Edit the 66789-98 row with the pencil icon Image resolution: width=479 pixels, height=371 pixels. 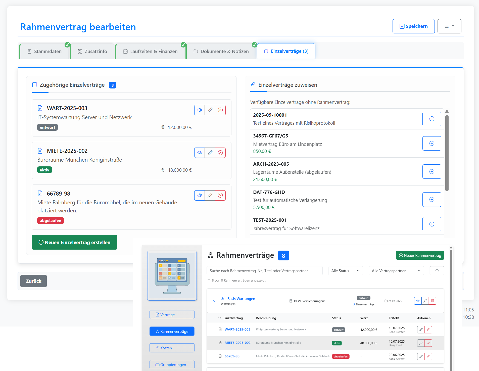tap(421, 356)
